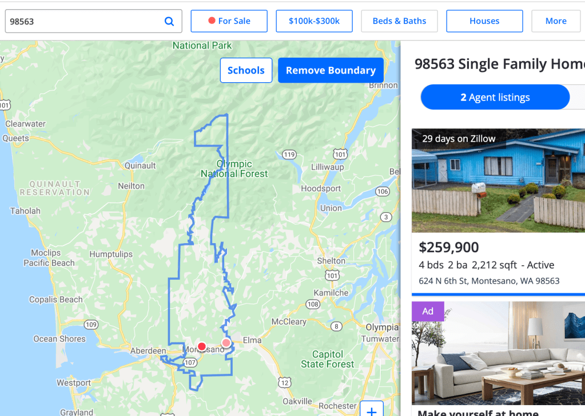This screenshot has width=585, height=416.
Task: Click the red Montesano listing map dot
Action: point(202,346)
